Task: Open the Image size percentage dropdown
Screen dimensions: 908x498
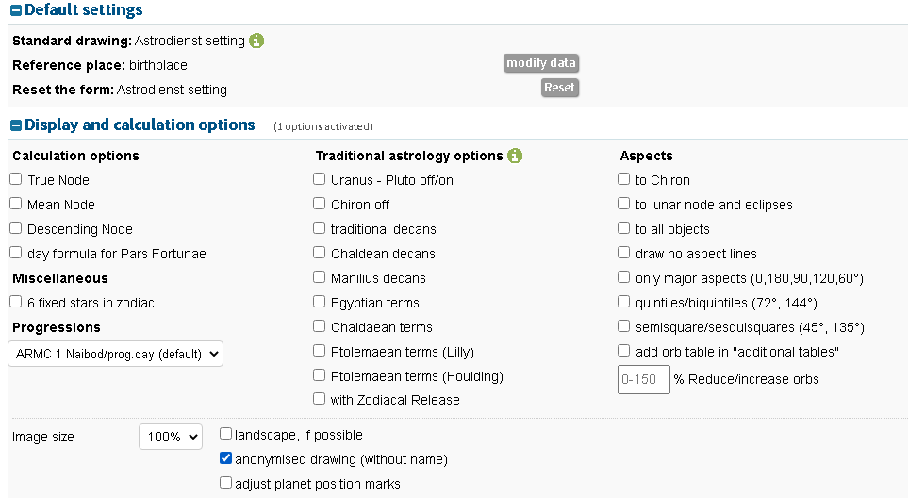Action: click(171, 437)
